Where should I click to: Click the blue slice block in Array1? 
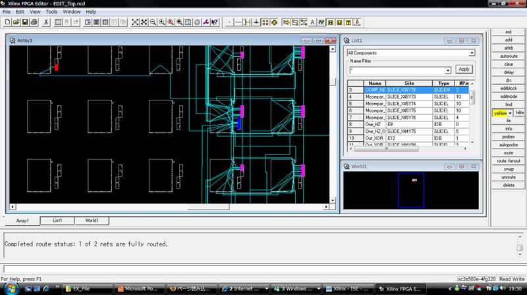pyautogui.click(x=239, y=124)
